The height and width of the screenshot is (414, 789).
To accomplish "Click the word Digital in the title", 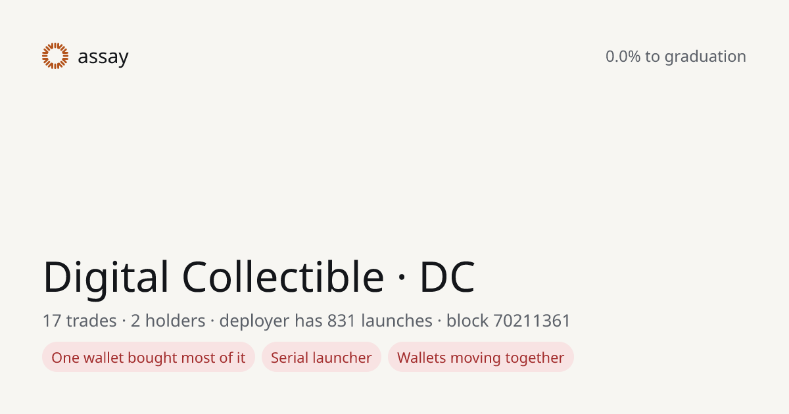I will tap(106, 277).
